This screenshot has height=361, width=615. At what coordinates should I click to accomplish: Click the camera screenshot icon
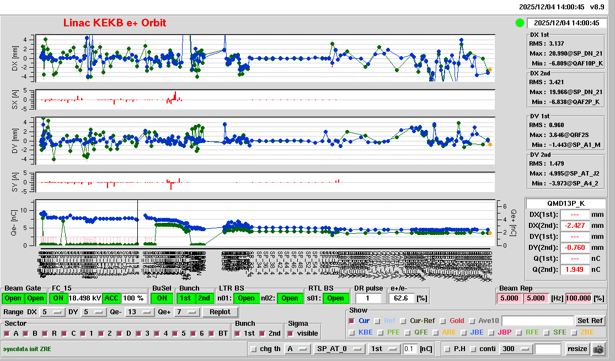click(598, 349)
